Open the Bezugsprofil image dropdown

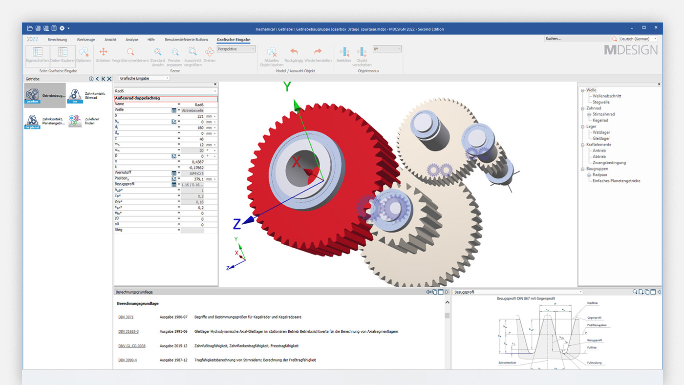point(517,292)
